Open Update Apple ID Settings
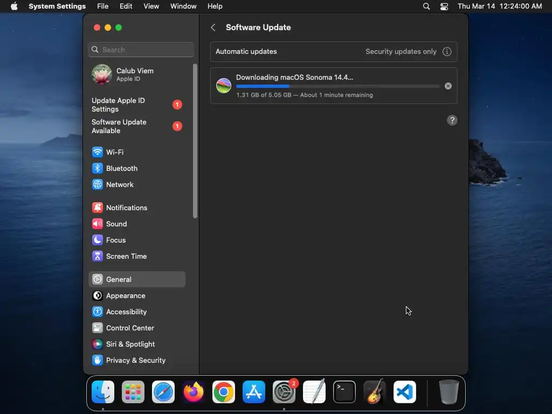 pyautogui.click(x=136, y=105)
